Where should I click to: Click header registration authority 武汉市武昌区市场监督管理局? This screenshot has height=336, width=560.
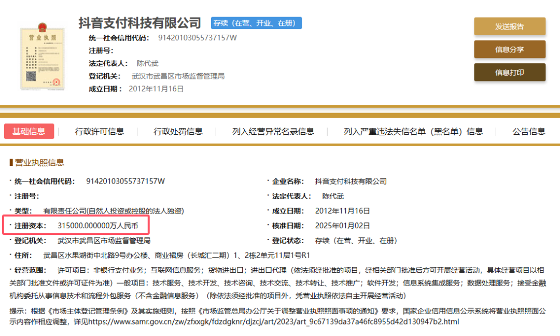[178, 76]
